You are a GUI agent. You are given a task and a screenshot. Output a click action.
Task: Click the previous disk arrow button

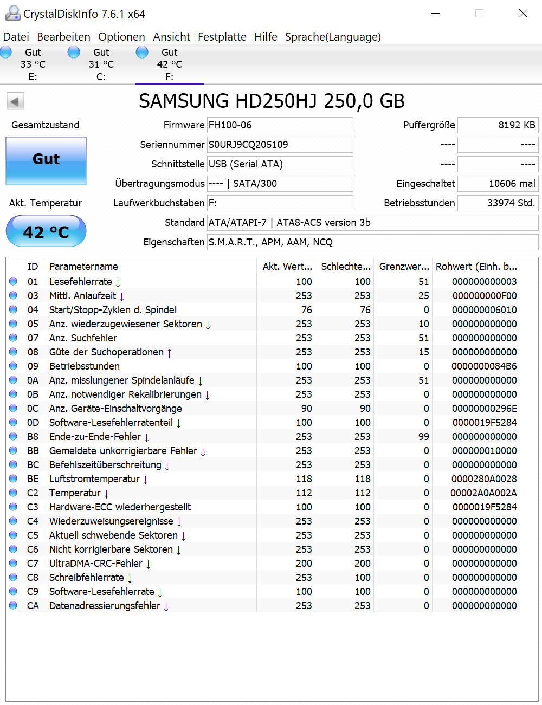[x=15, y=101]
